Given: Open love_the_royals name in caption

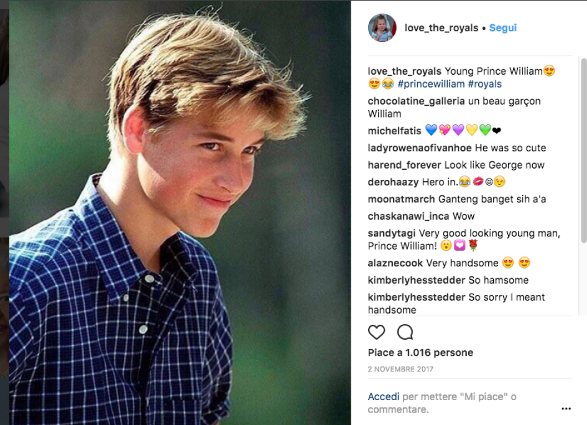Looking at the screenshot, I should pos(404,71).
